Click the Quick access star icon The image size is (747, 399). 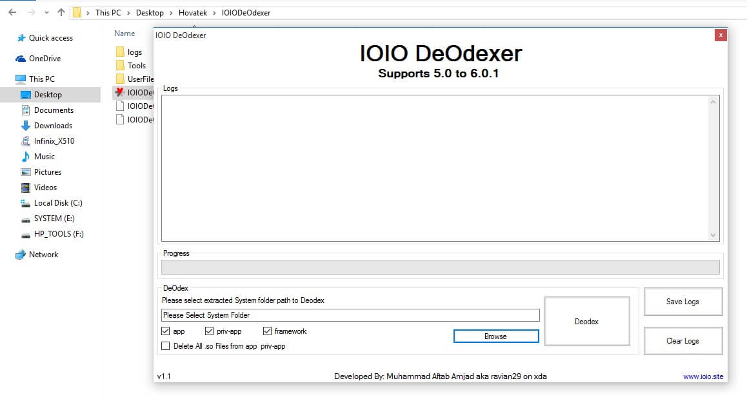[21, 38]
